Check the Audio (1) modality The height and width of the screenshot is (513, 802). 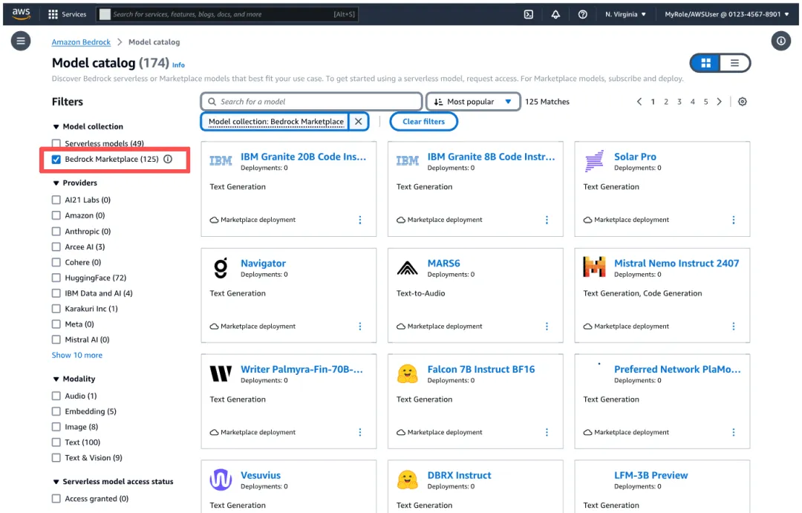pyautogui.click(x=56, y=396)
